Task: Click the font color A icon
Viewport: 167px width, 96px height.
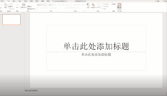Action: point(56,8)
